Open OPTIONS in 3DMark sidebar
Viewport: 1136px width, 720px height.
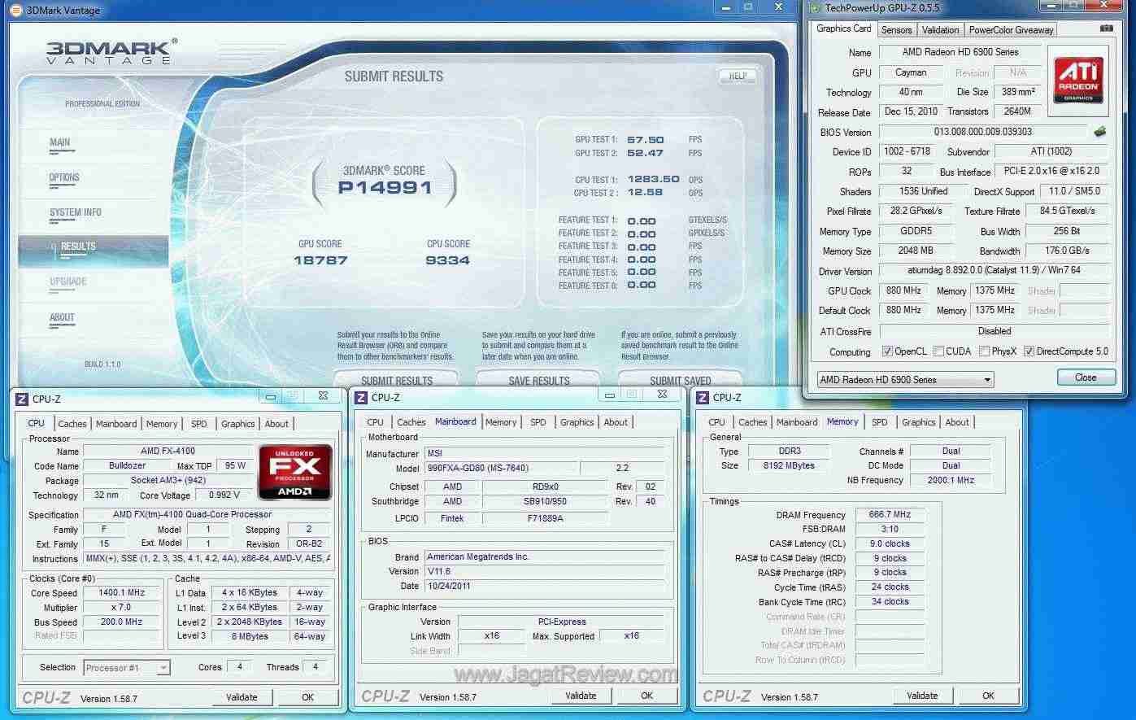tap(64, 177)
